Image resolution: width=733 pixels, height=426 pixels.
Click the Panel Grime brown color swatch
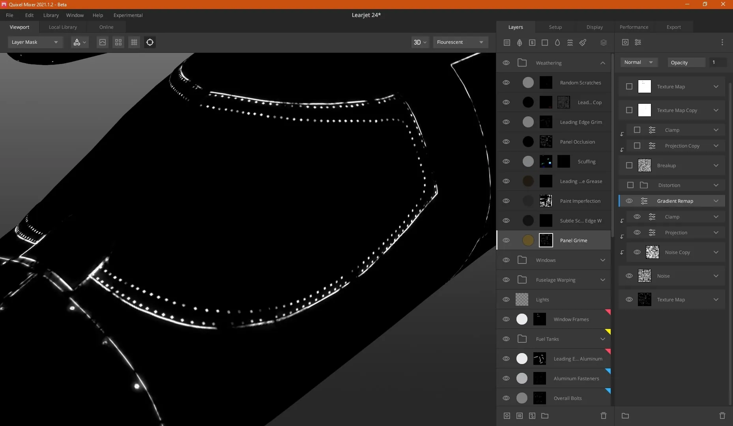pos(528,240)
